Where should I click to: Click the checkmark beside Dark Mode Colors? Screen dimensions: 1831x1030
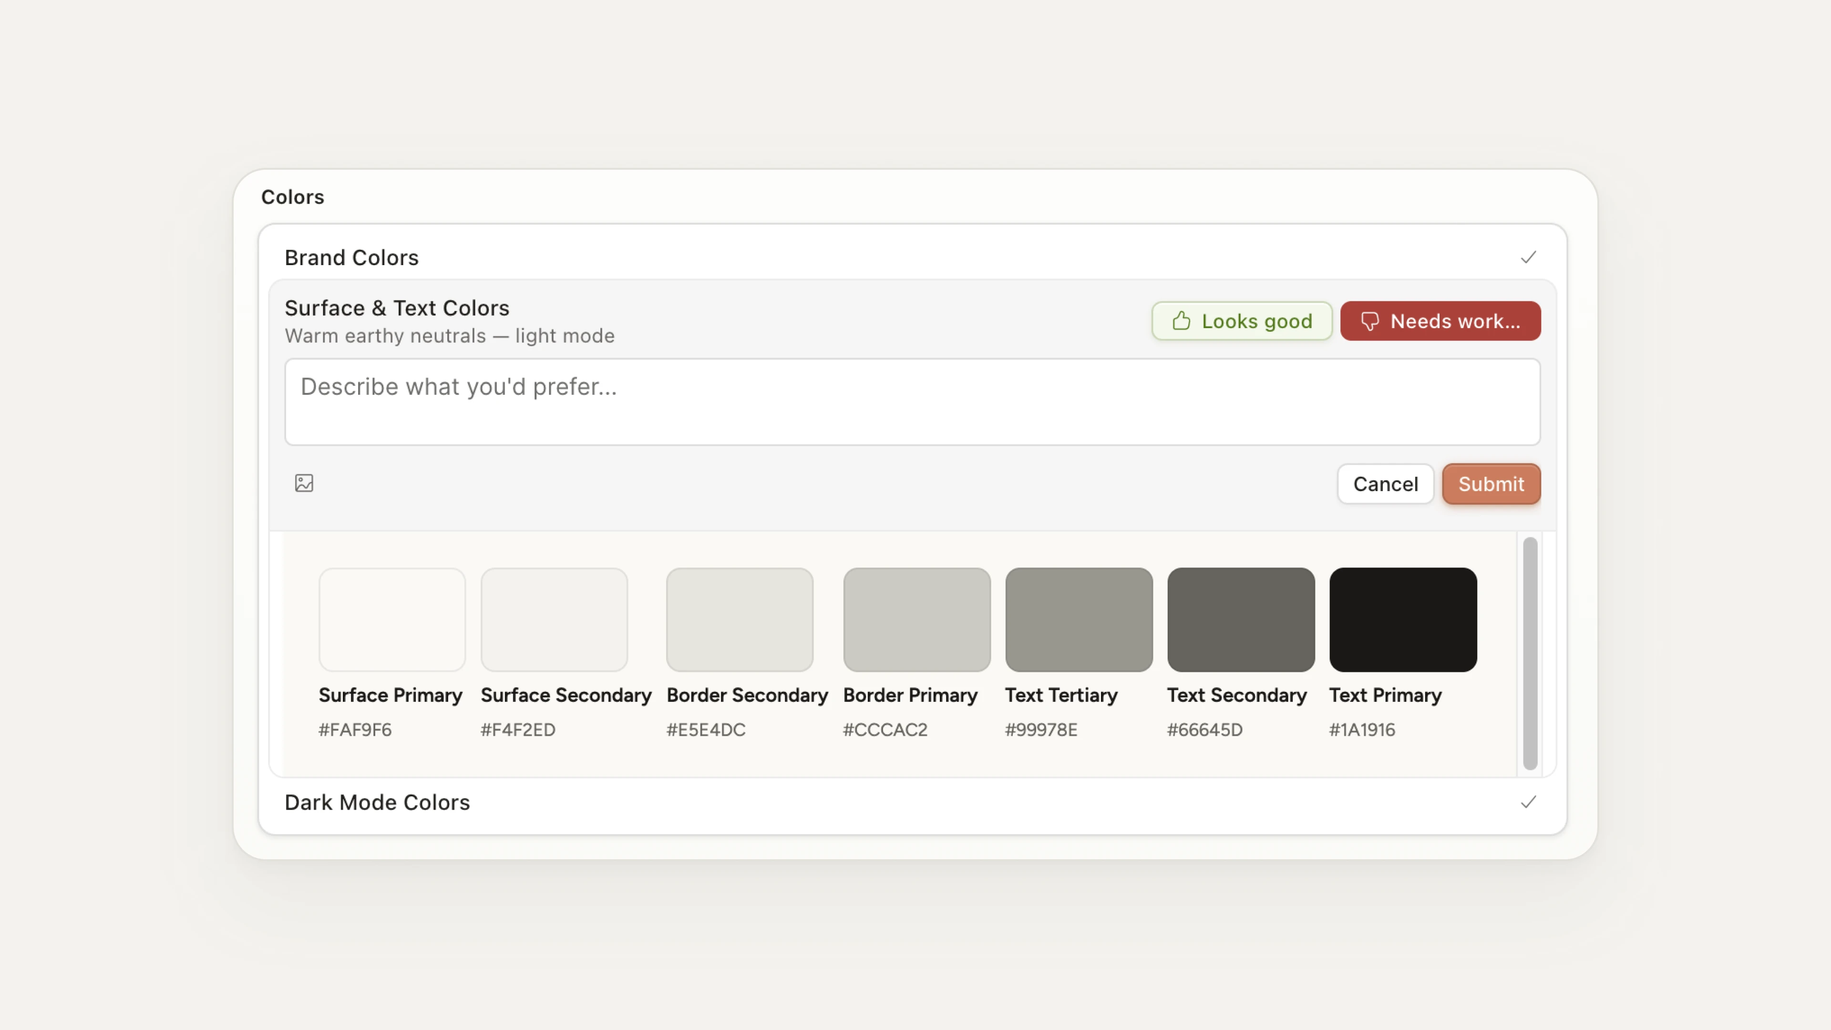pyautogui.click(x=1529, y=803)
